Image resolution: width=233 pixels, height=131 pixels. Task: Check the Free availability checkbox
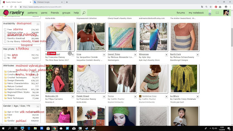coord(5,29)
